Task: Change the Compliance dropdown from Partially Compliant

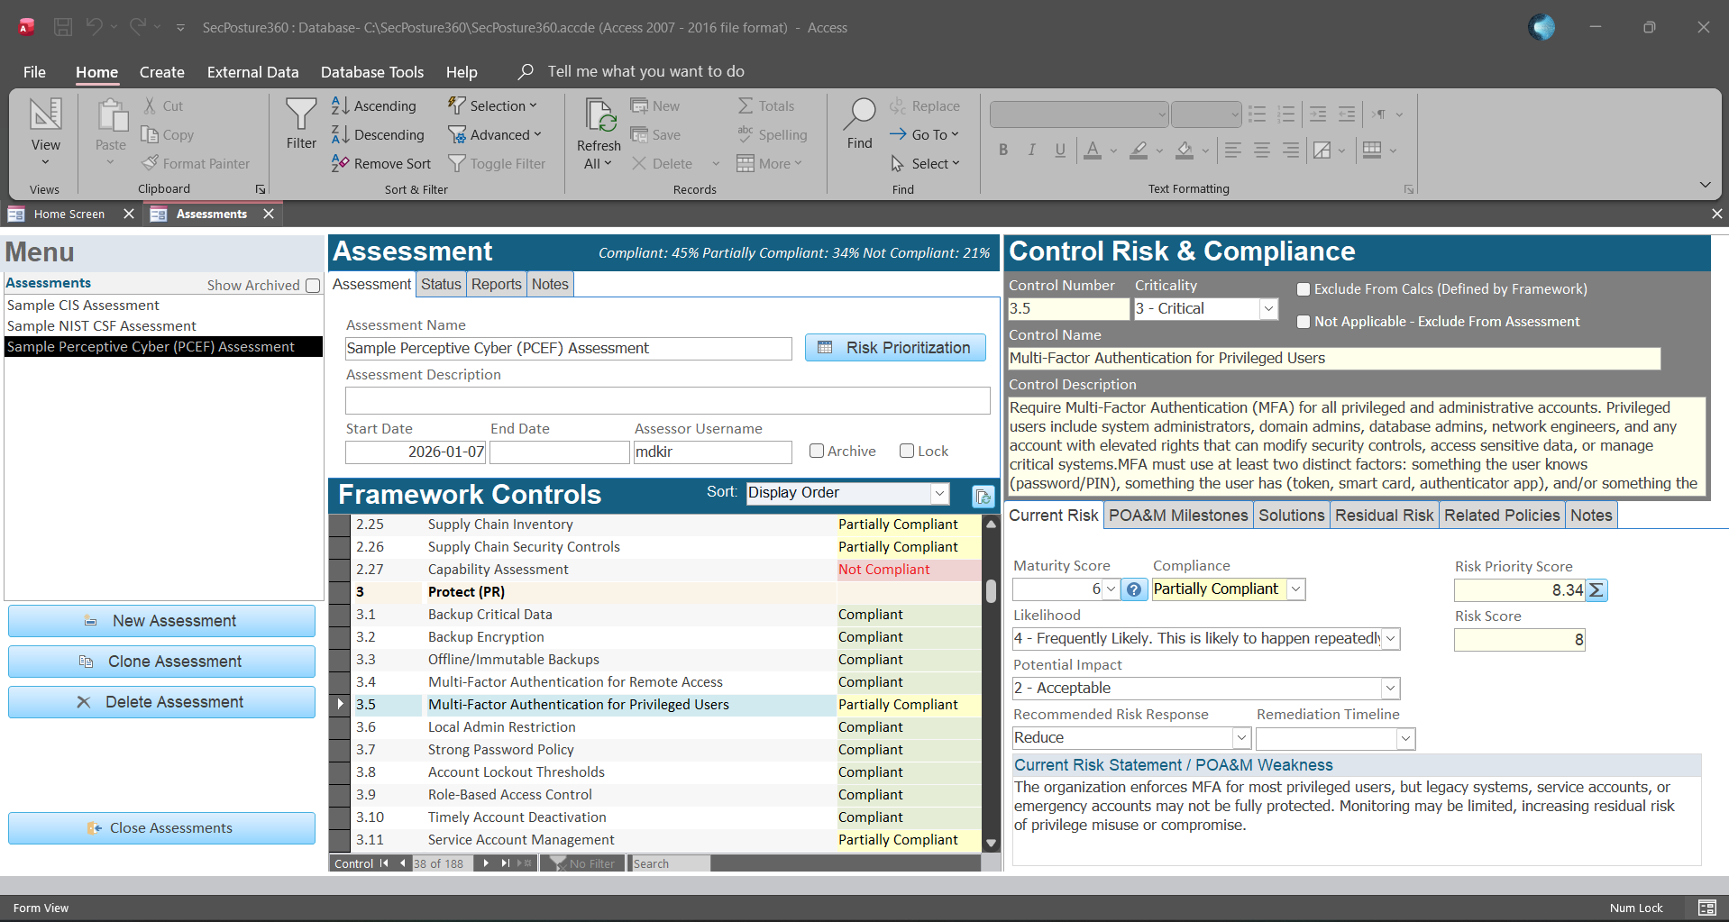Action: click(1296, 589)
